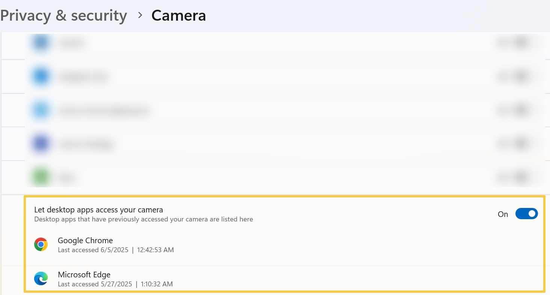The height and width of the screenshot is (295, 550).
Task: Click Chrome's last accessed timestamp
Action: click(116, 250)
